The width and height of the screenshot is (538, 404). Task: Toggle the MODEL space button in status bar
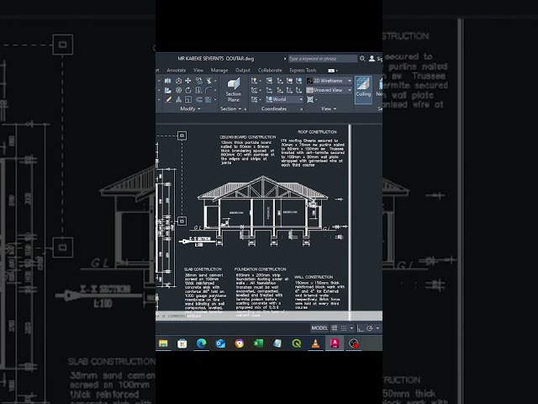coord(319,328)
